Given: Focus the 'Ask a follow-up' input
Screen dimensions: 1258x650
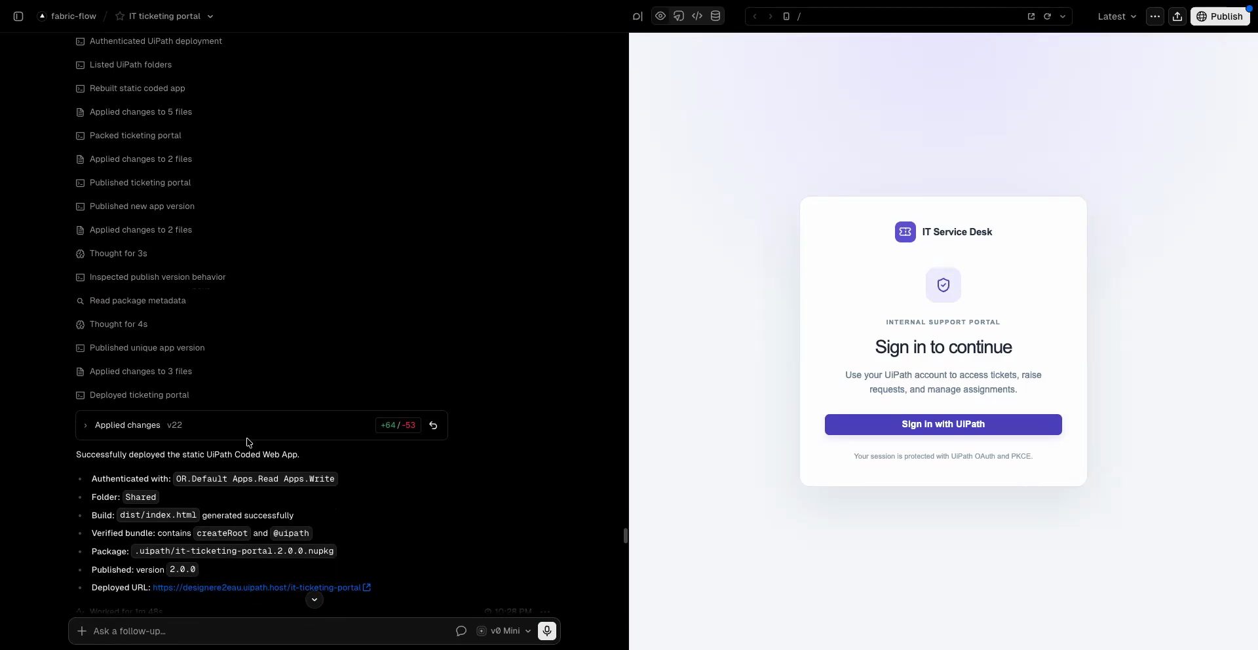Looking at the screenshot, I should click(270, 631).
